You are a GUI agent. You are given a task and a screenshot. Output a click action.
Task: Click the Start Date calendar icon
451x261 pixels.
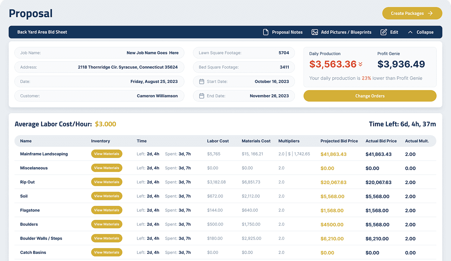pos(202,82)
